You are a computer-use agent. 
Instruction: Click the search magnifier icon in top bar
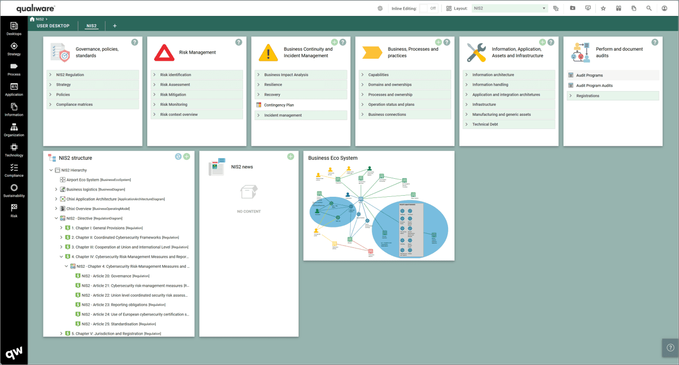click(x=649, y=8)
